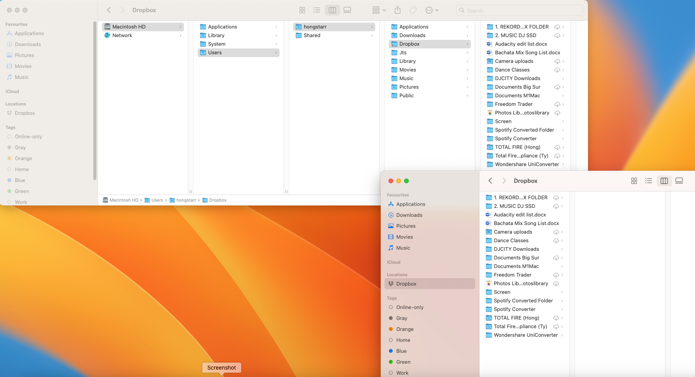Select Home tag in front window sidebar
This screenshot has width=695, height=377.
(x=430, y=340)
